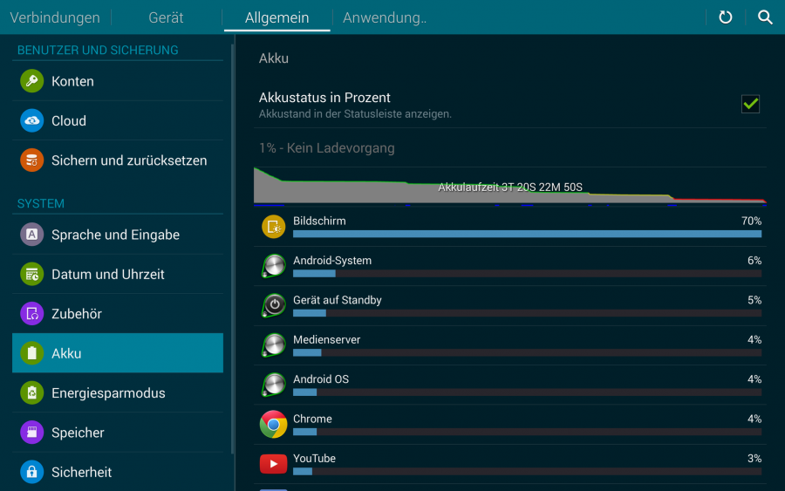Tap the Konten key icon
Image resolution: width=785 pixels, height=491 pixels.
32,81
